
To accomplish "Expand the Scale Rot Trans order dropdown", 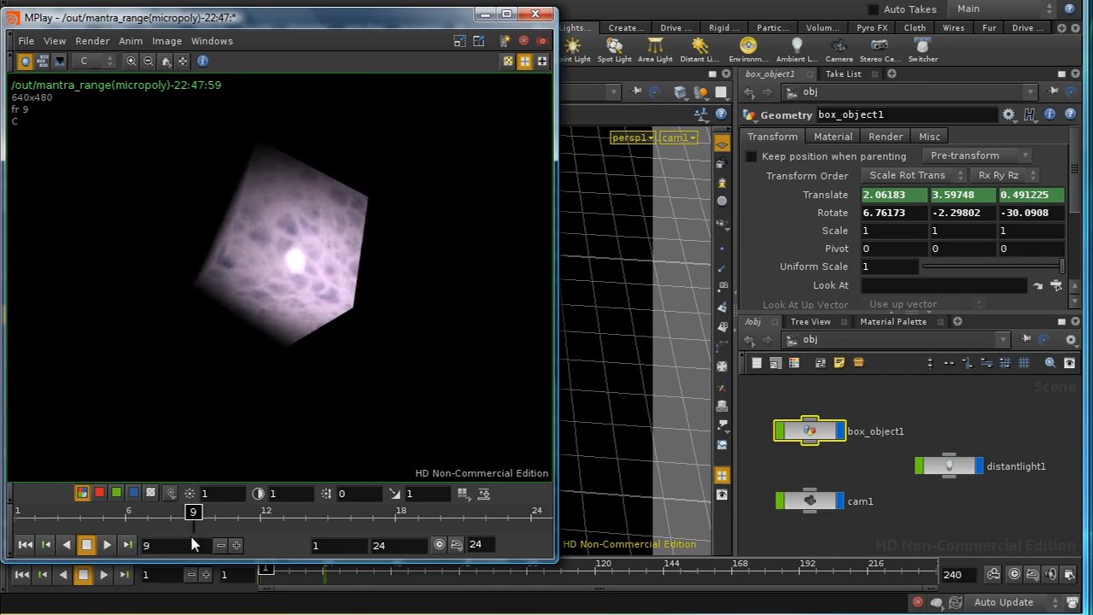I will pyautogui.click(x=913, y=175).
